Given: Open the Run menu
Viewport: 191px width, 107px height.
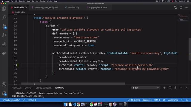Looking at the screenshot, I should click(37, 1).
